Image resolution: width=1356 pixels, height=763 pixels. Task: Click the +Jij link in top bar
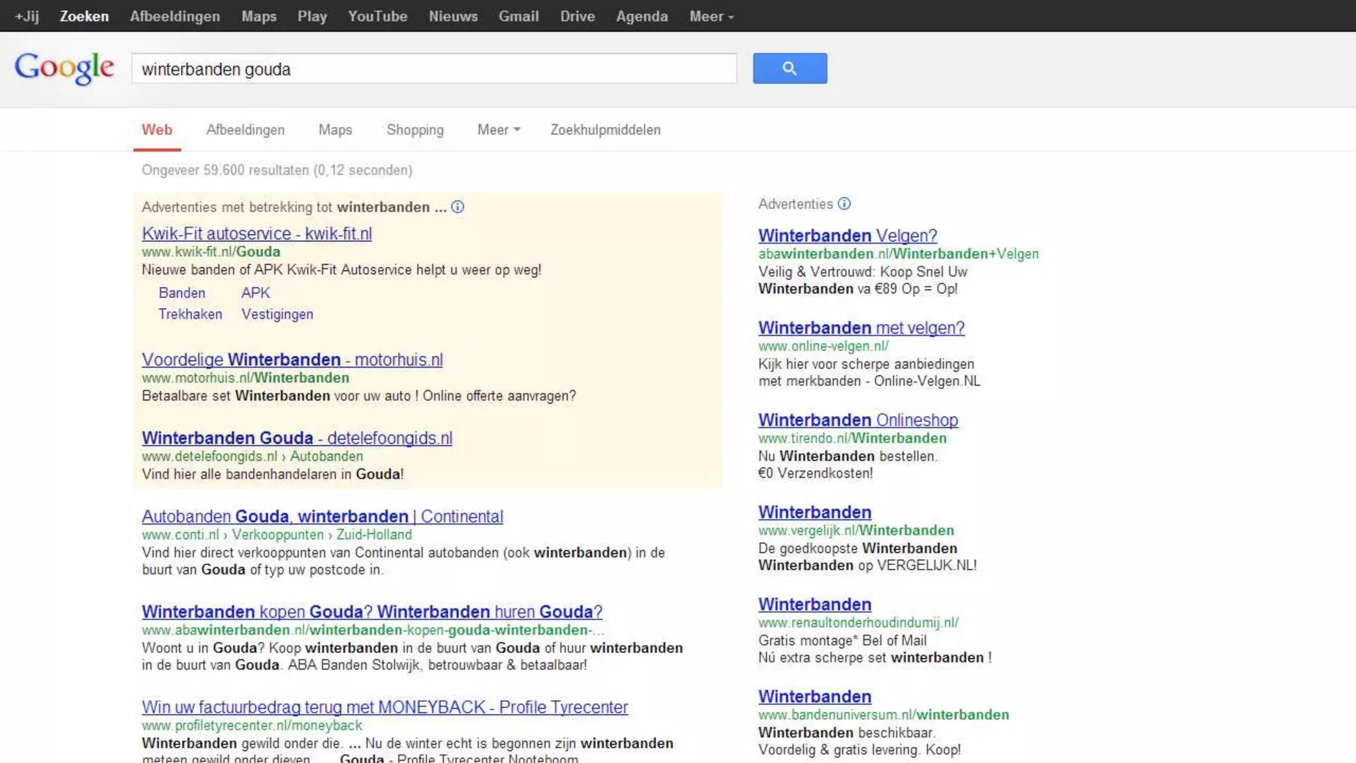[x=27, y=17]
